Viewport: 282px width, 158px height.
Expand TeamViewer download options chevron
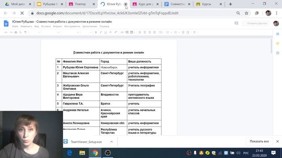tap(111, 142)
